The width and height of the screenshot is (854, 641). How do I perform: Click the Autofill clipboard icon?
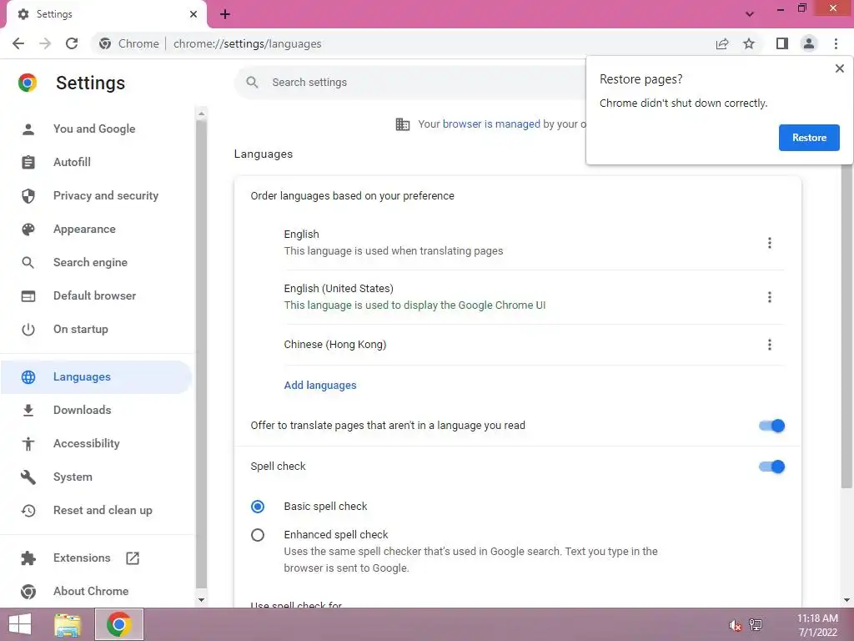pos(28,162)
